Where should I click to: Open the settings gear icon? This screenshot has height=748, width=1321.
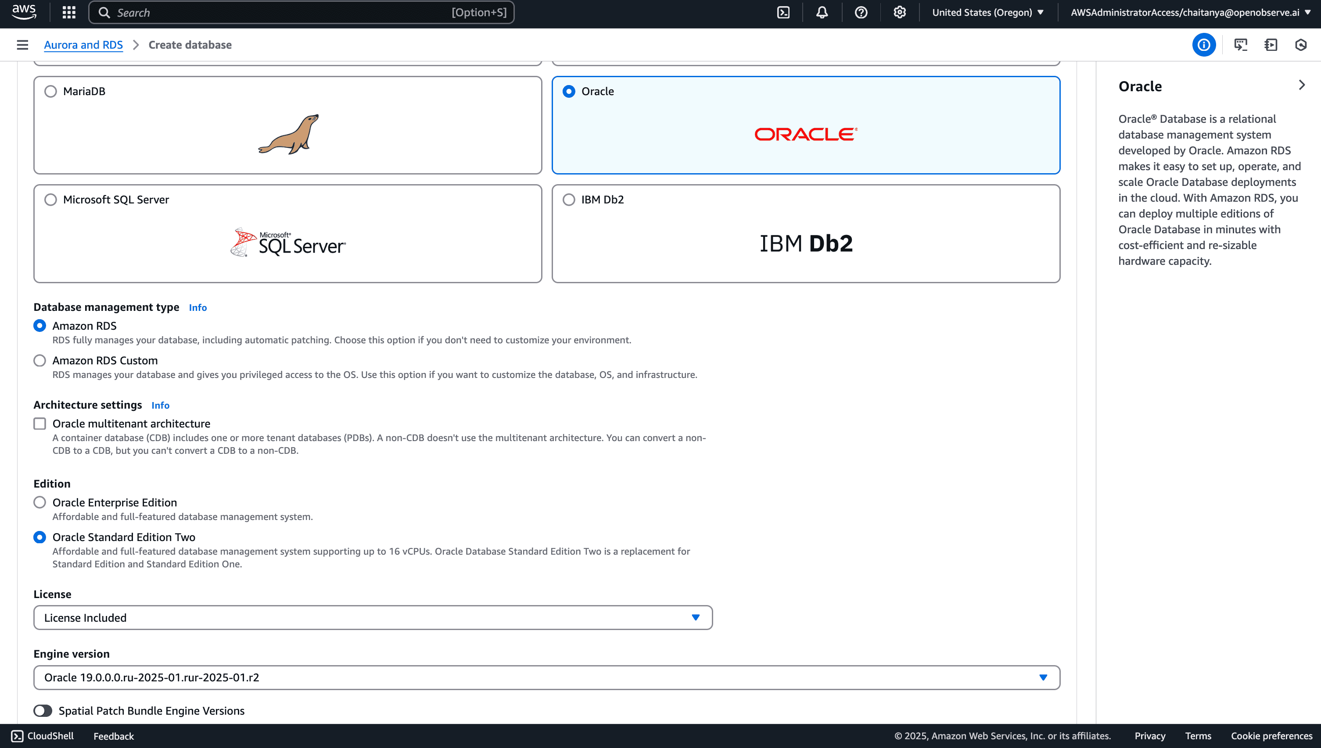[899, 12]
